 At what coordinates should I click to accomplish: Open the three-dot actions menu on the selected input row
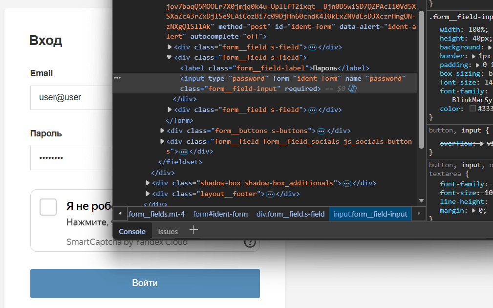[x=117, y=78]
